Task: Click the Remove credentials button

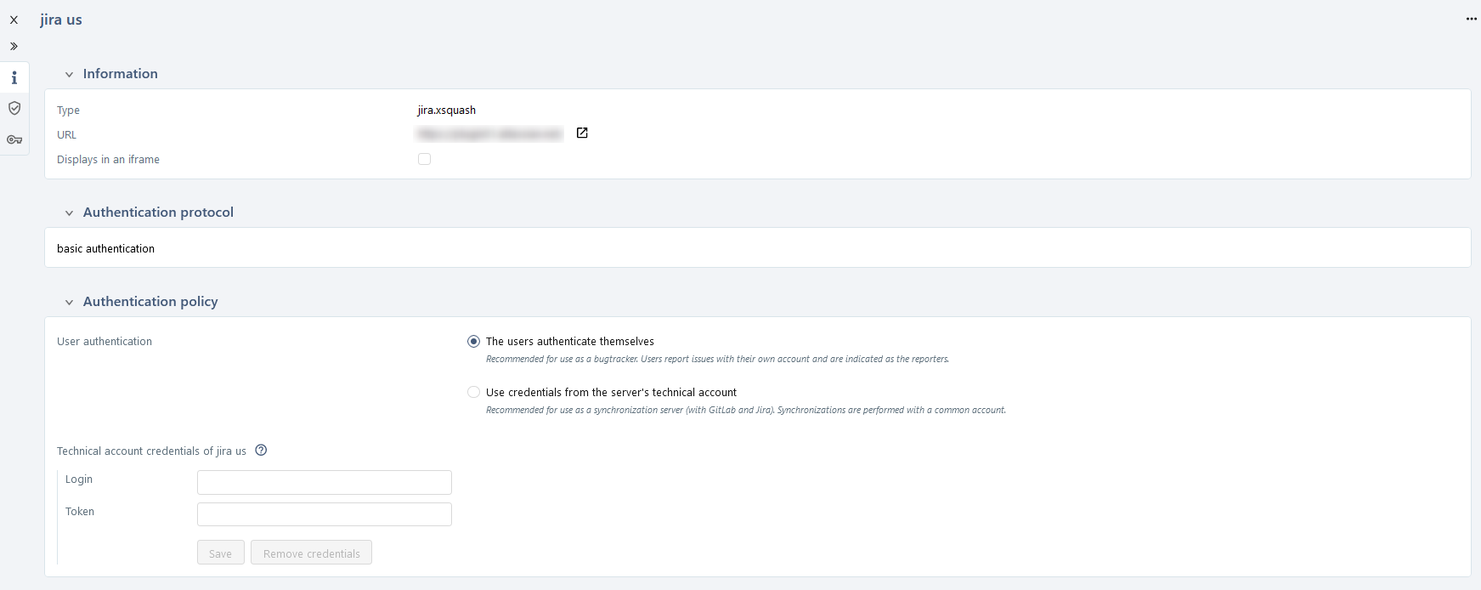Action: pyautogui.click(x=311, y=553)
